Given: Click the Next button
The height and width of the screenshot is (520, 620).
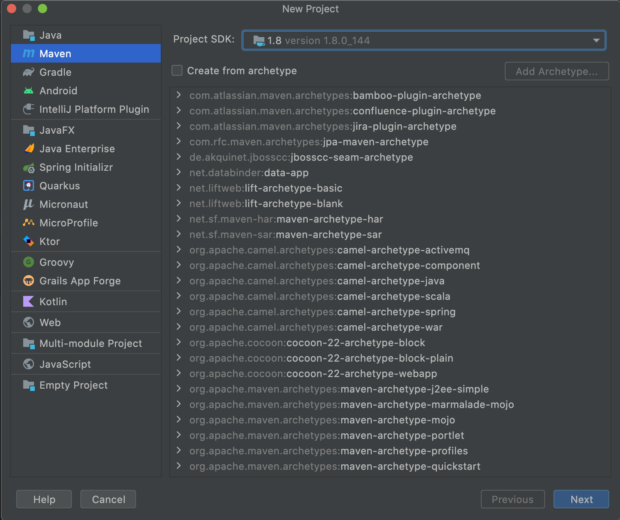Looking at the screenshot, I should [581, 499].
